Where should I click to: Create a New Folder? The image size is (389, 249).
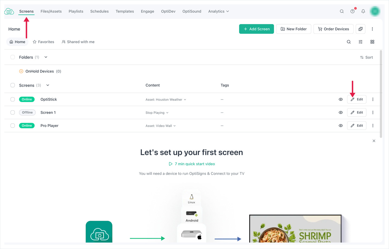294,29
